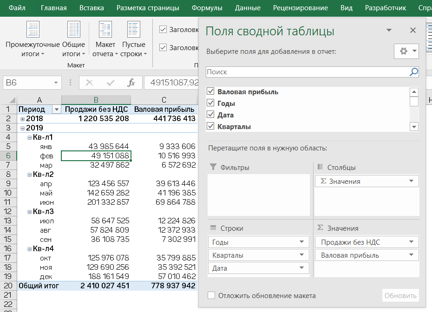Select column A header
Image resolution: width=432 pixels, height=312 pixels.
click(39, 100)
